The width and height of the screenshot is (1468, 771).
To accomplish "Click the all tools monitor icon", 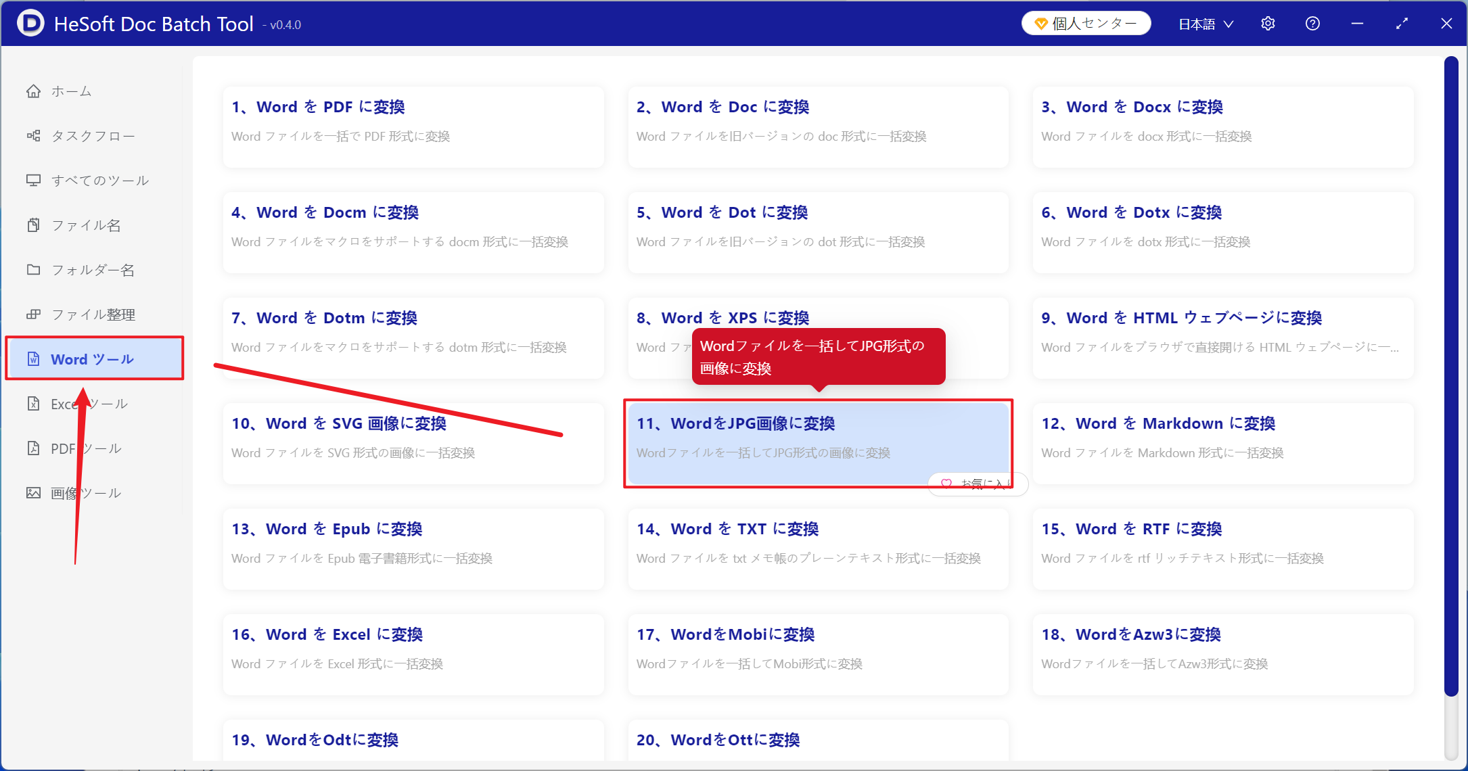I will point(33,180).
